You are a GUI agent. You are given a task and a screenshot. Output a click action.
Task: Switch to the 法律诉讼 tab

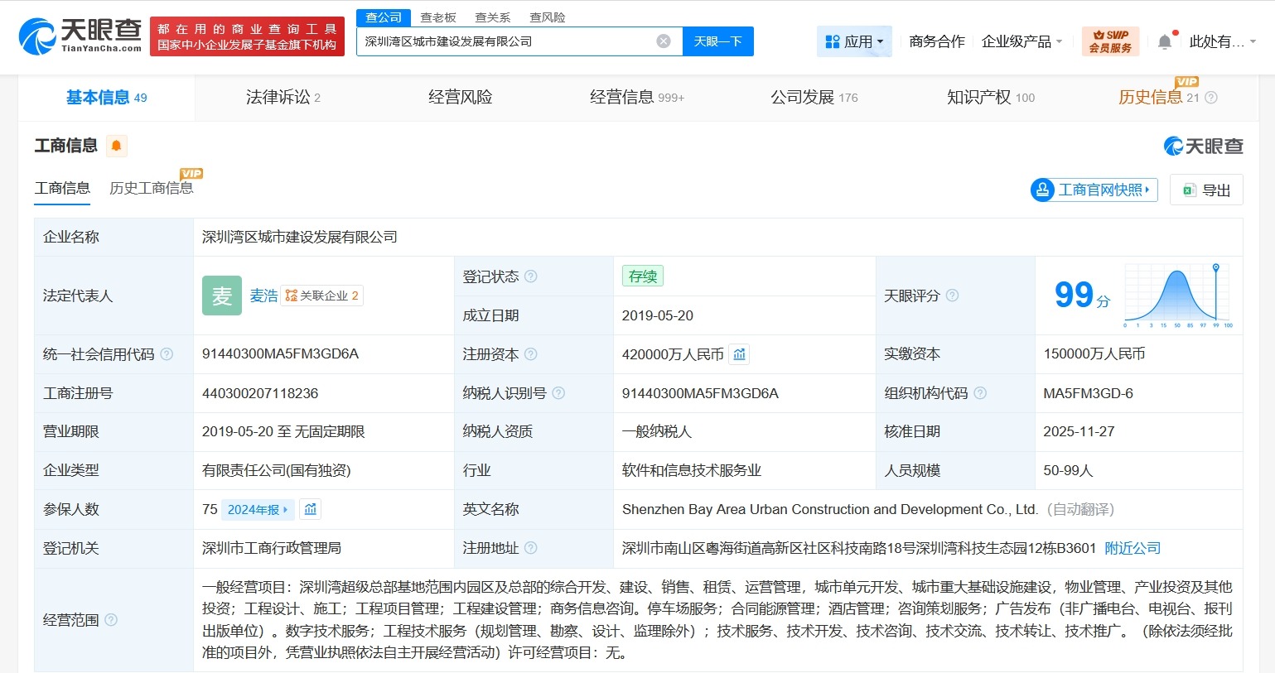pyautogui.click(x=276, y=97)
